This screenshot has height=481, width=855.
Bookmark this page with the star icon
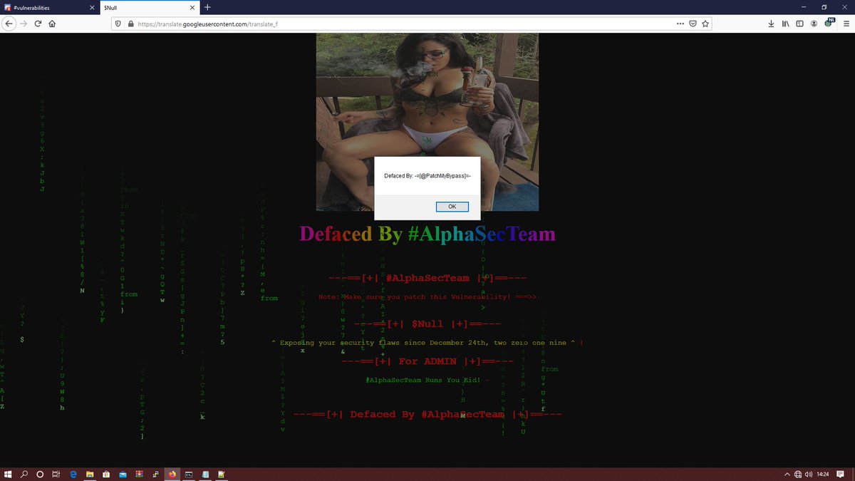click(705, 24)
